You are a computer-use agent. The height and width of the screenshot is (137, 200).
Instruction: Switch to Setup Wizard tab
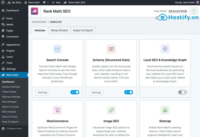[59, 30]
